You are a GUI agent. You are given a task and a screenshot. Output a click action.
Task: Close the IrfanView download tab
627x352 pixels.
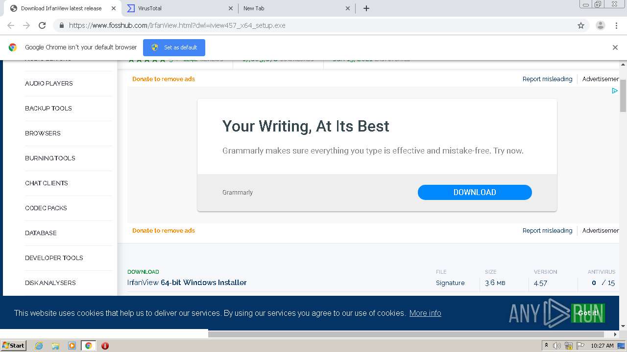click(113, 8)
